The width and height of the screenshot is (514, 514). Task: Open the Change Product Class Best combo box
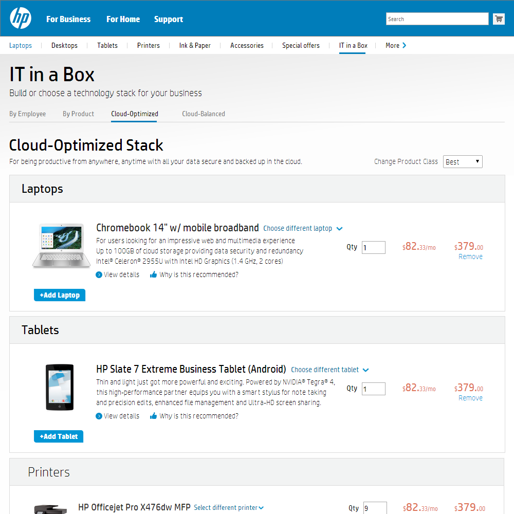(462, 161)
